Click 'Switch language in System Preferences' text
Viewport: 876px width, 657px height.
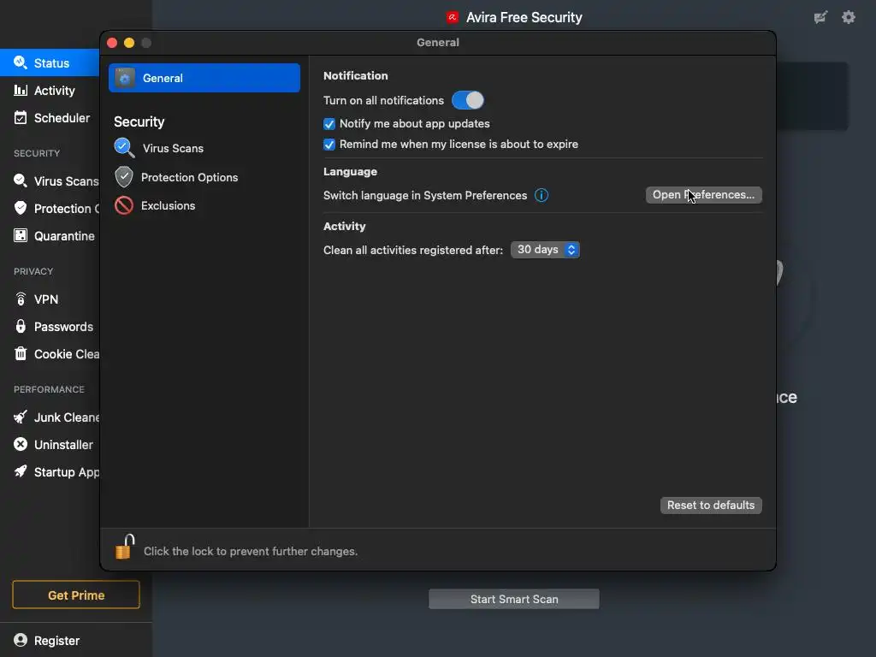tap(424, 196)
